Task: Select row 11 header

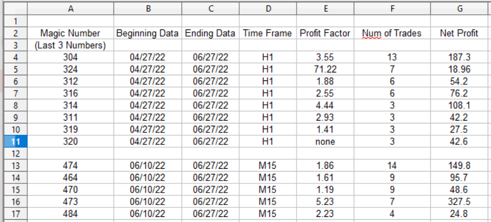Action: [x=16, y=142]
